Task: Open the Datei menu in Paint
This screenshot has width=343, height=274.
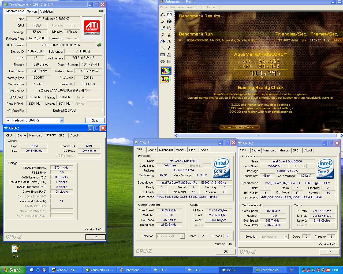Action: click(163, 7)
